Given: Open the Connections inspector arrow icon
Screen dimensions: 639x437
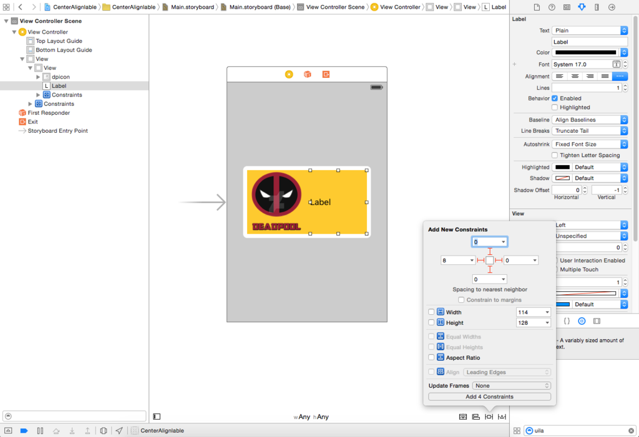Looking at the screenshot, I should [612, 7].
